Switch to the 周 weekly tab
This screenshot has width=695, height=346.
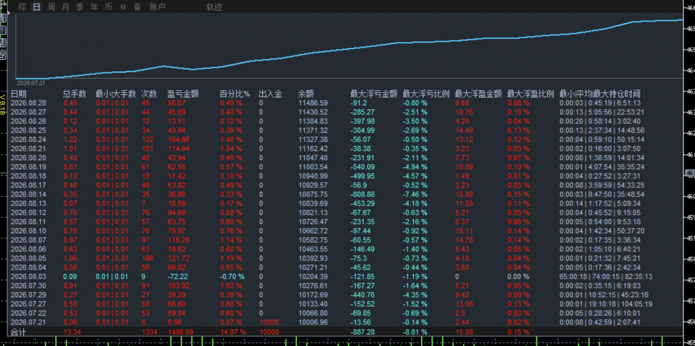[x=52, y=7]
